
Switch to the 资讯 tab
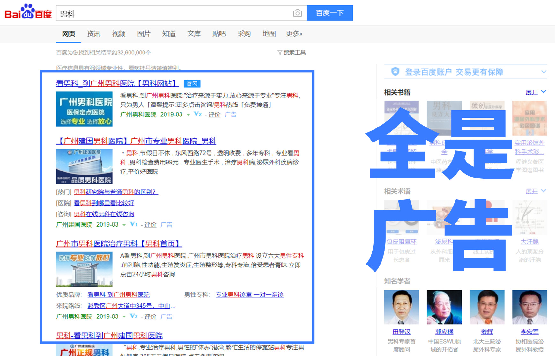(x=93, y=34)
